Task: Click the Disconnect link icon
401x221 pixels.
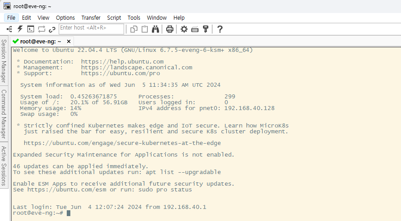Action: (52, 30)
